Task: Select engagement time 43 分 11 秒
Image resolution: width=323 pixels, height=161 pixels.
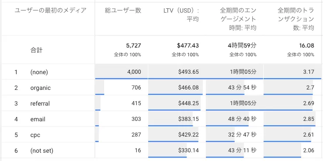Action: point(242,150)
